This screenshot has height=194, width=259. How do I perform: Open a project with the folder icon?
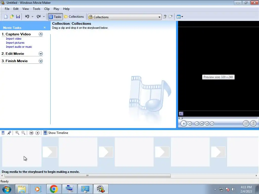point(12,17)
